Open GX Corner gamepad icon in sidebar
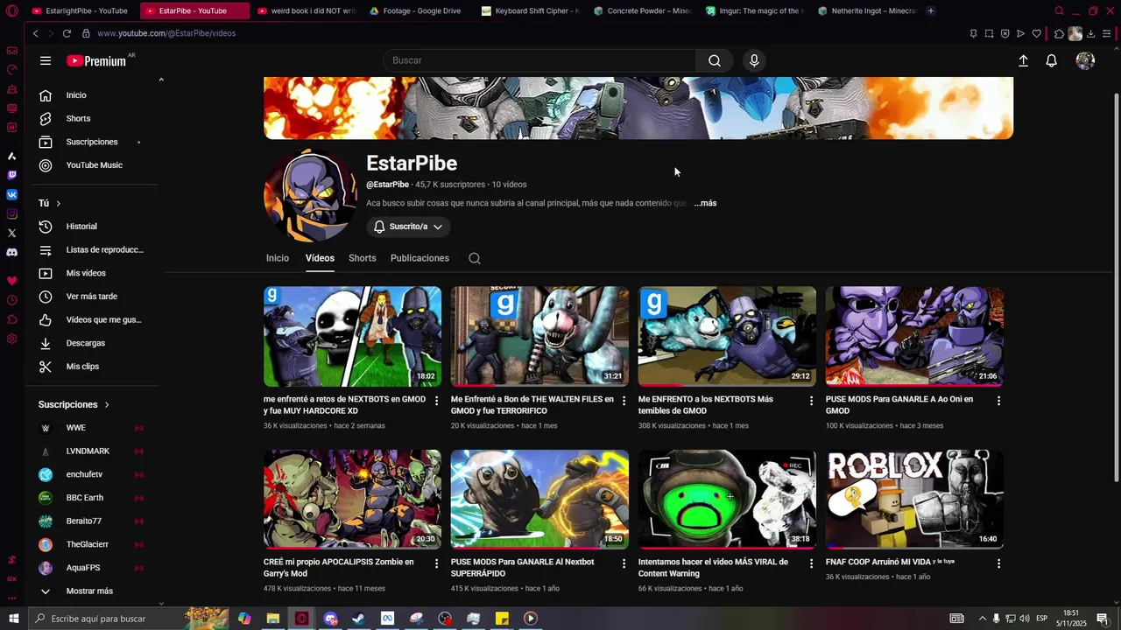Viewport: 1121px width, 630px height. coord(11,51)
